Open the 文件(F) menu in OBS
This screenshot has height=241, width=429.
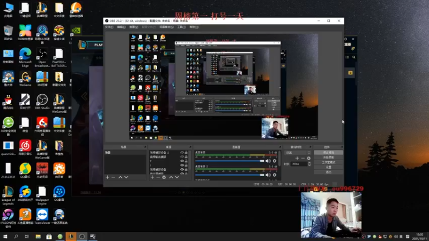(x=109, y=27)
